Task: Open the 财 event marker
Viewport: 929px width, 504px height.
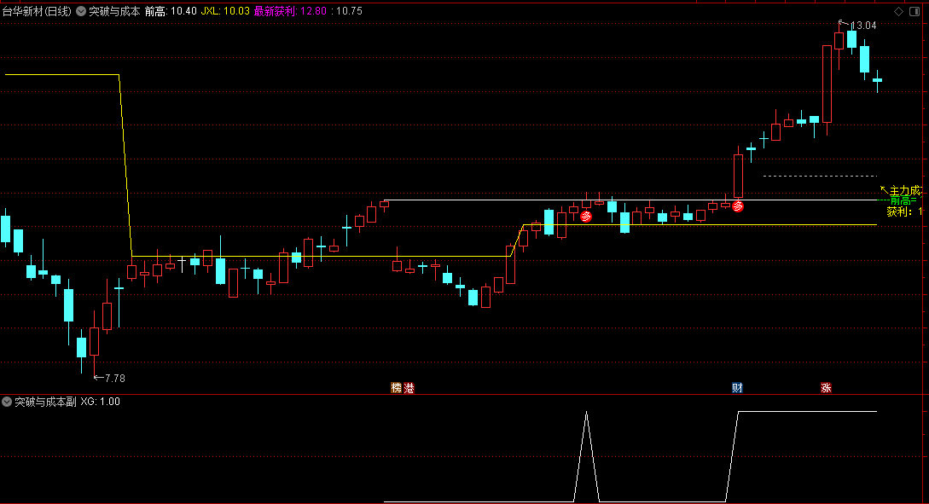Action: click(737, 388)
